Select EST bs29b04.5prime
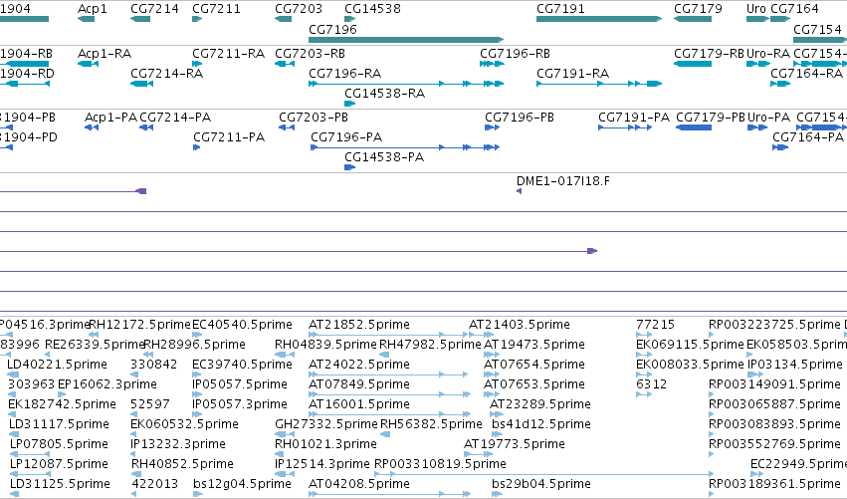 (541, 484)
